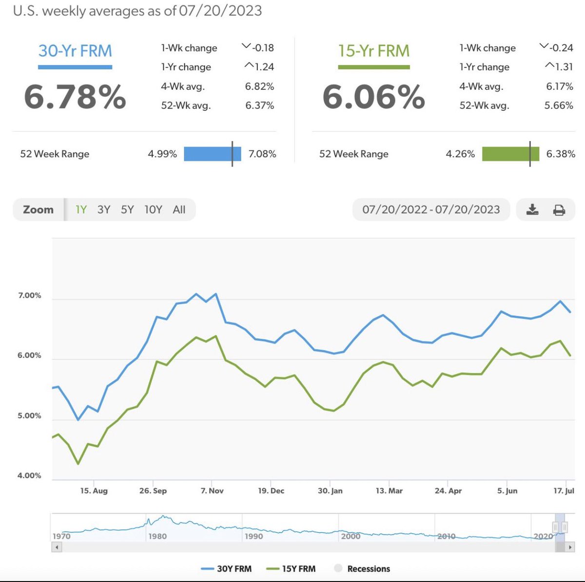Image resolution: width=585 pixels, height=582 pixels.
Task: Toggle the 15Y FRM legend series
Action: 291,568
